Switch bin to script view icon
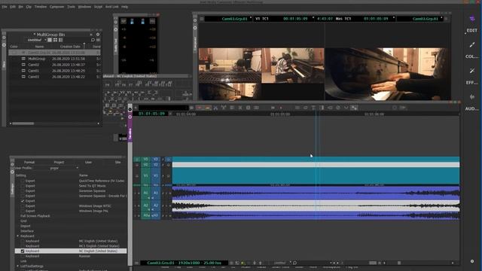The image size is (482, 271). pos(61,40)
